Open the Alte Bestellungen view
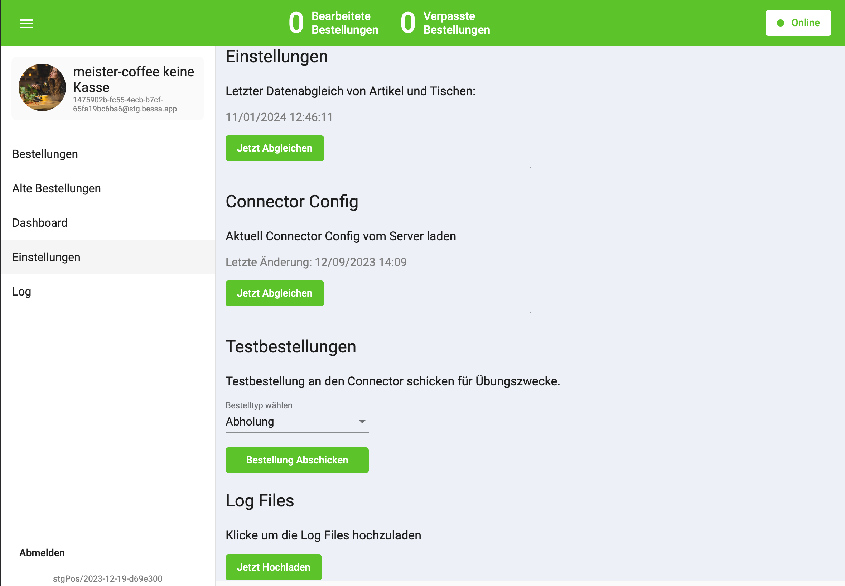 56,188
